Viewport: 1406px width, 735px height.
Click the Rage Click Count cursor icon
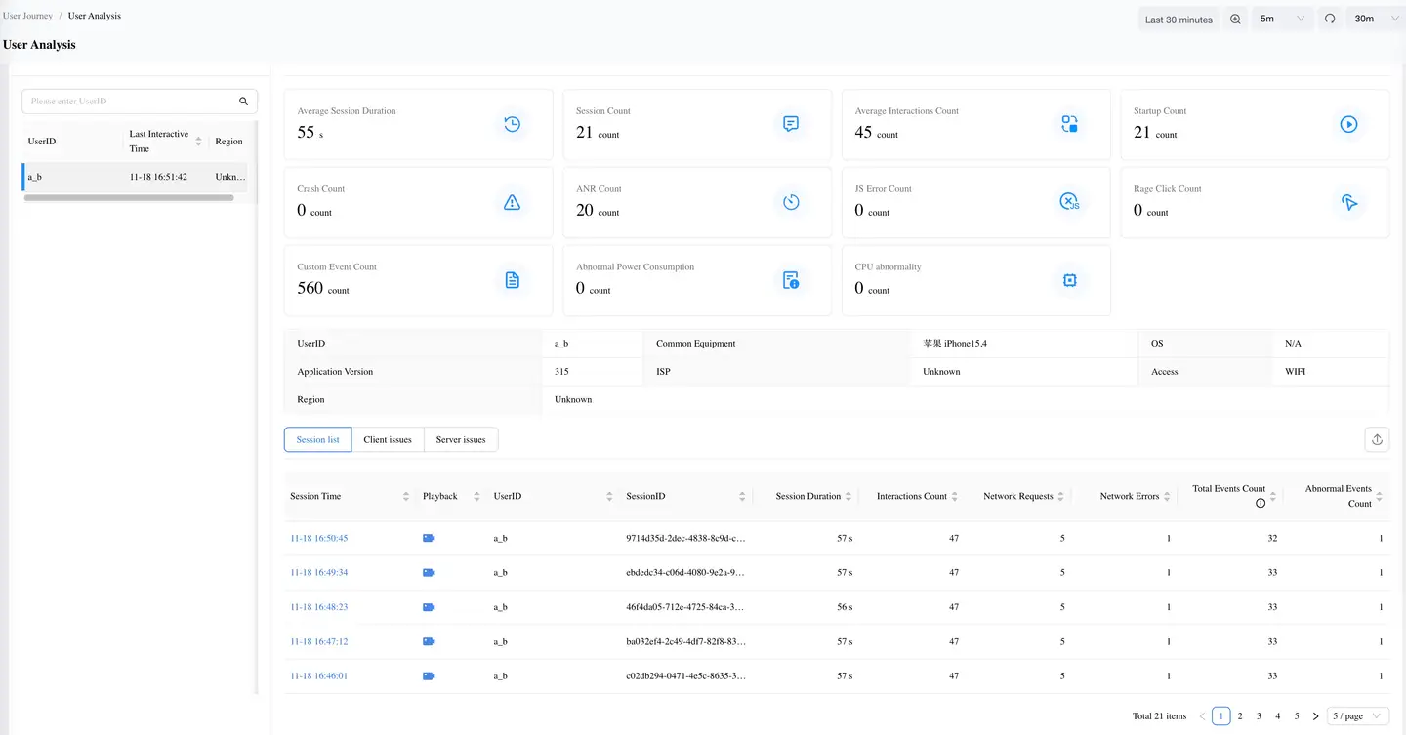click(x=1348, y=202)
